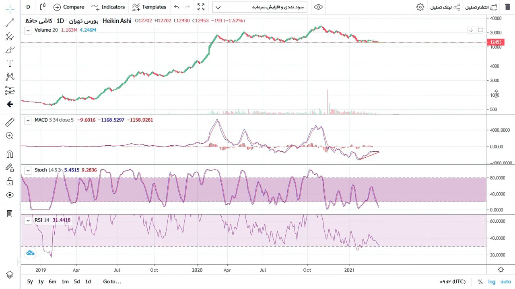Select the 5d time range
The width and height of the screenshot is (515, 289).
[x=77, y=282]
